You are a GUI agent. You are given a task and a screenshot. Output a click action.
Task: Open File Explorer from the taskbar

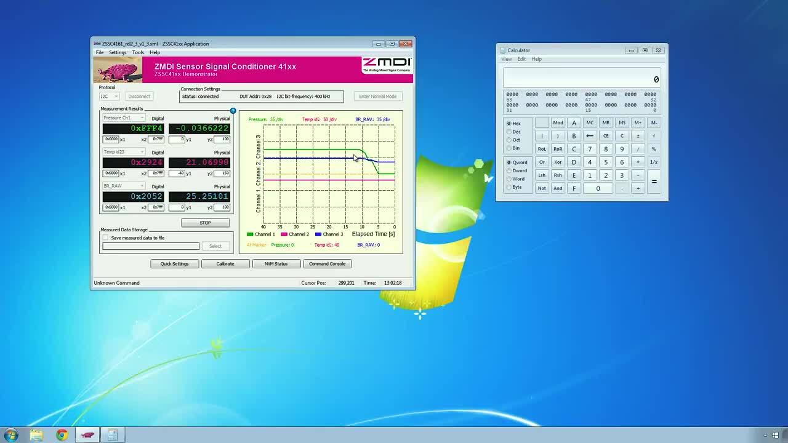pos(36,435)
